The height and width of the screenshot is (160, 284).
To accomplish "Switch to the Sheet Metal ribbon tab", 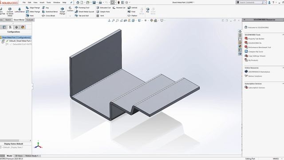I will [x=19, y=20].
